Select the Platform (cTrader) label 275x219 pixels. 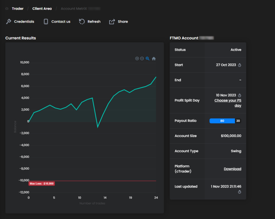click(183, 169)
